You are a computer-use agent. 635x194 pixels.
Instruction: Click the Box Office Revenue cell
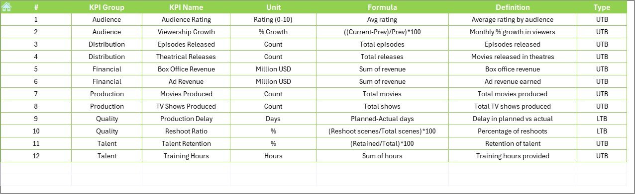click(186, 69)
